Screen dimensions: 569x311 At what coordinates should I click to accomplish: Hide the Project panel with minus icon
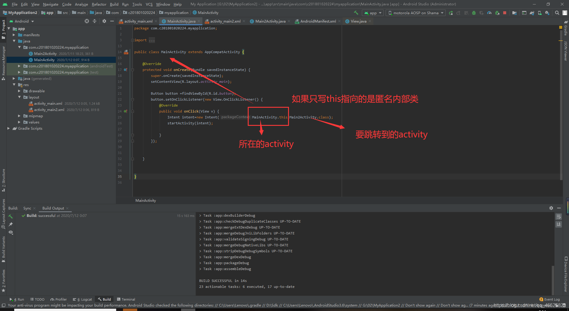(x=112, y=21)
